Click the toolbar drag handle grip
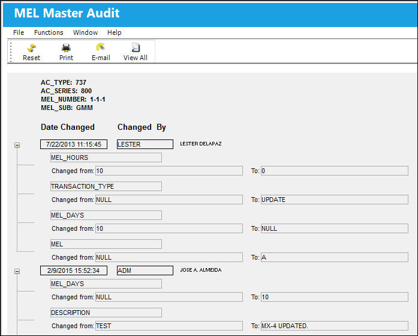 [x=11, y=52]
